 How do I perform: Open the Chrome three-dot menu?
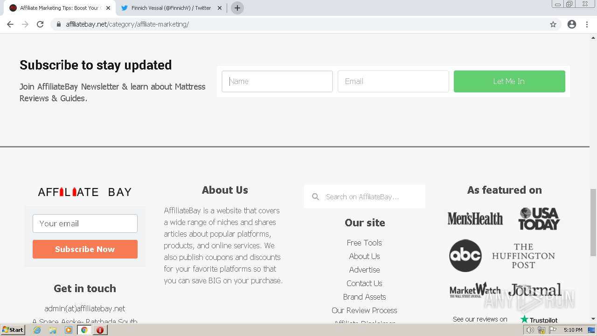coord(587,24)
